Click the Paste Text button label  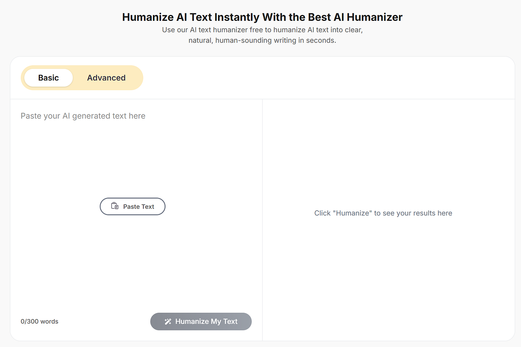click(138, 206)
